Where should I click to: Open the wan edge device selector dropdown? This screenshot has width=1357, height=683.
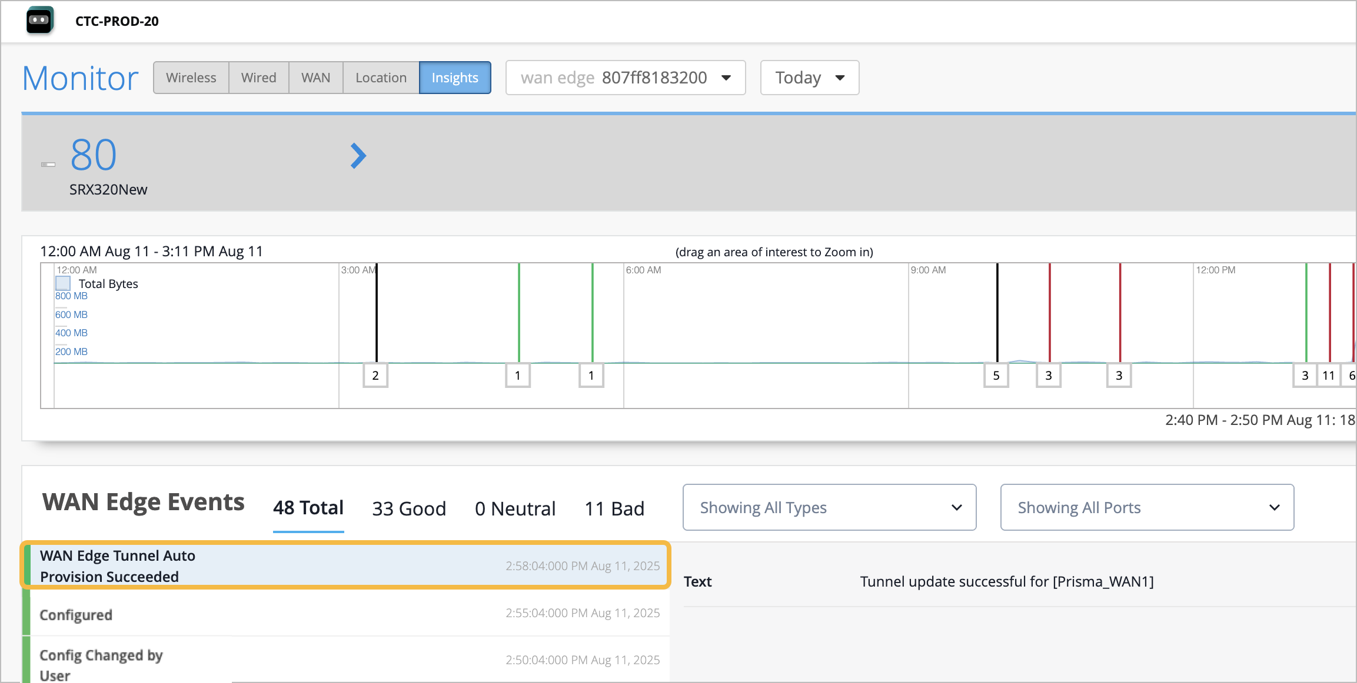coord(625,78)
